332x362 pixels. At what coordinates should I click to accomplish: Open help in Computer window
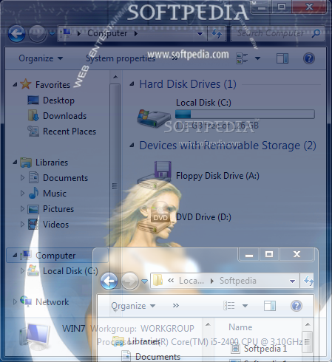309,58
